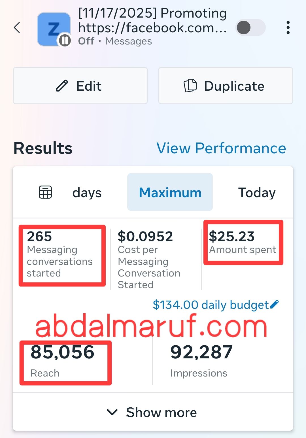Tap the campaign title text
306x438 pixels.
coord(152,20)
